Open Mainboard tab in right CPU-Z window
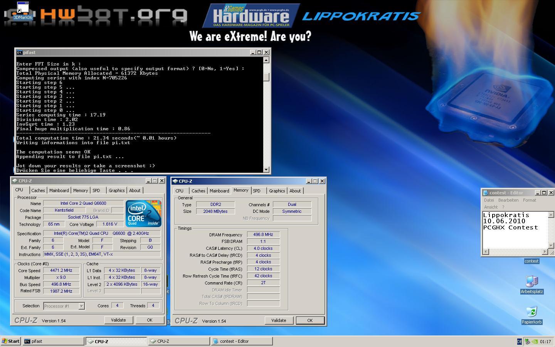This screenshot has height=347, width=555. [x=219, y=191]
